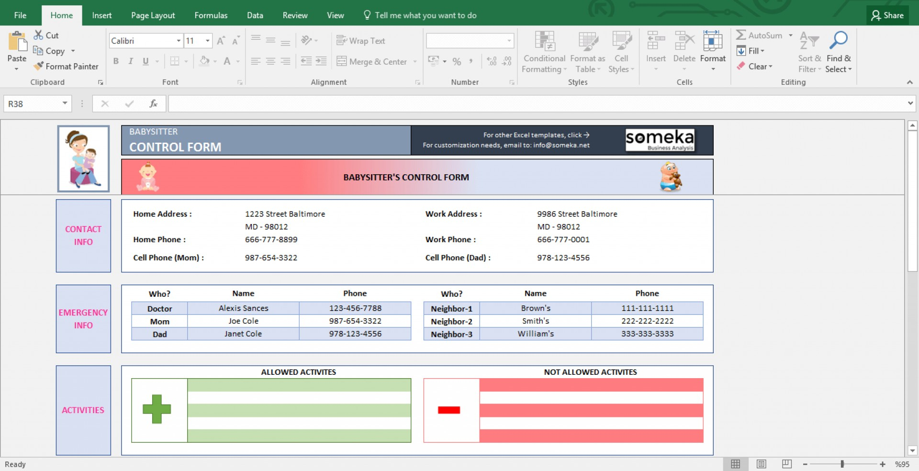Toggle Underline formatting
919x471 pixels.
(146, 61)
